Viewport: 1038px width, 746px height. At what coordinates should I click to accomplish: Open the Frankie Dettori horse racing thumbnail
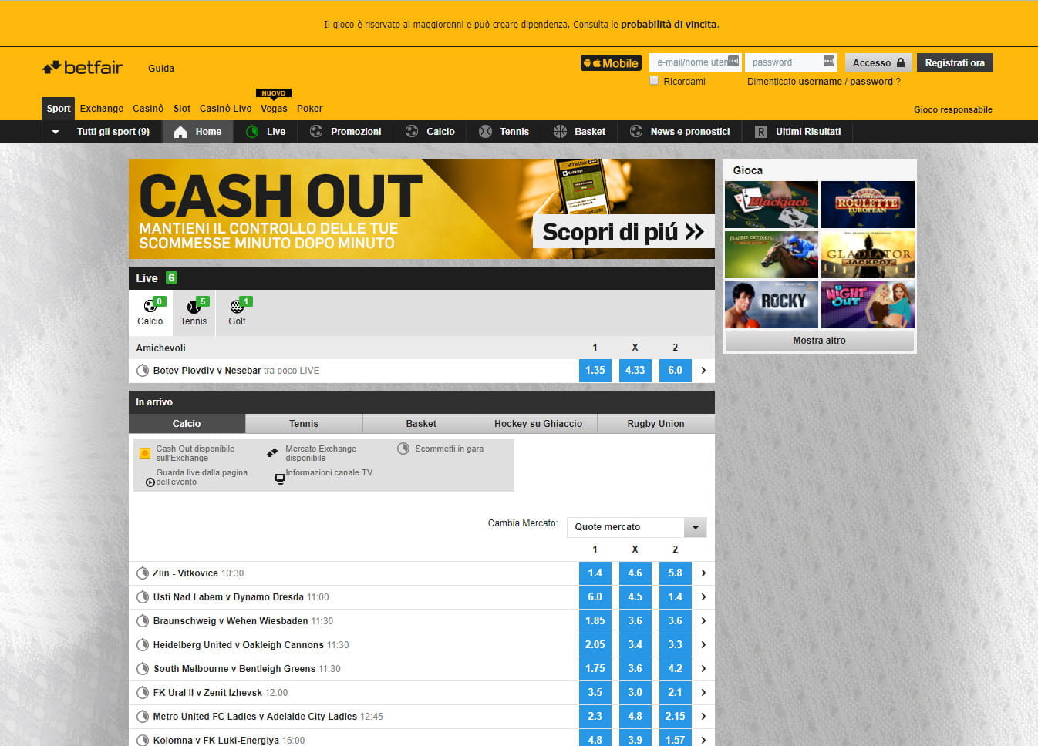point(771,255)
